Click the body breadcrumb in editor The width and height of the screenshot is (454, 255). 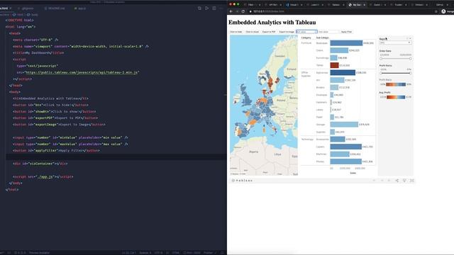click(x=35, y=14)
